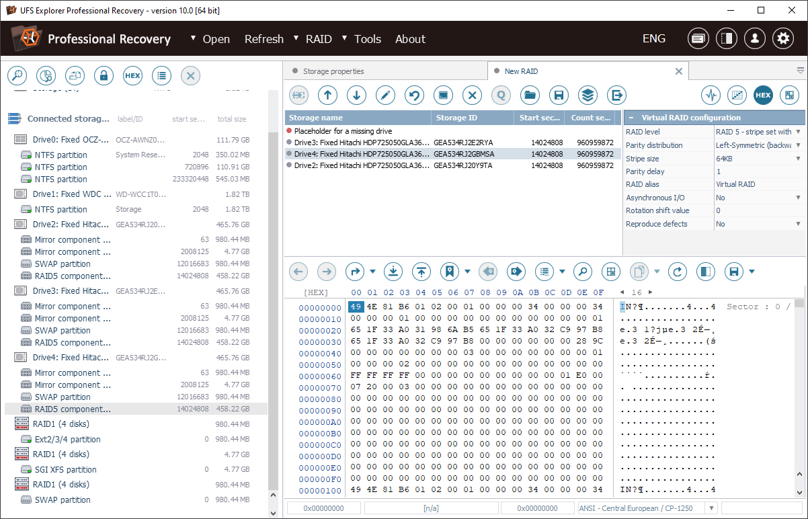
Task: Edit the RAID component with the pencil icon
Action: point(385,95)
